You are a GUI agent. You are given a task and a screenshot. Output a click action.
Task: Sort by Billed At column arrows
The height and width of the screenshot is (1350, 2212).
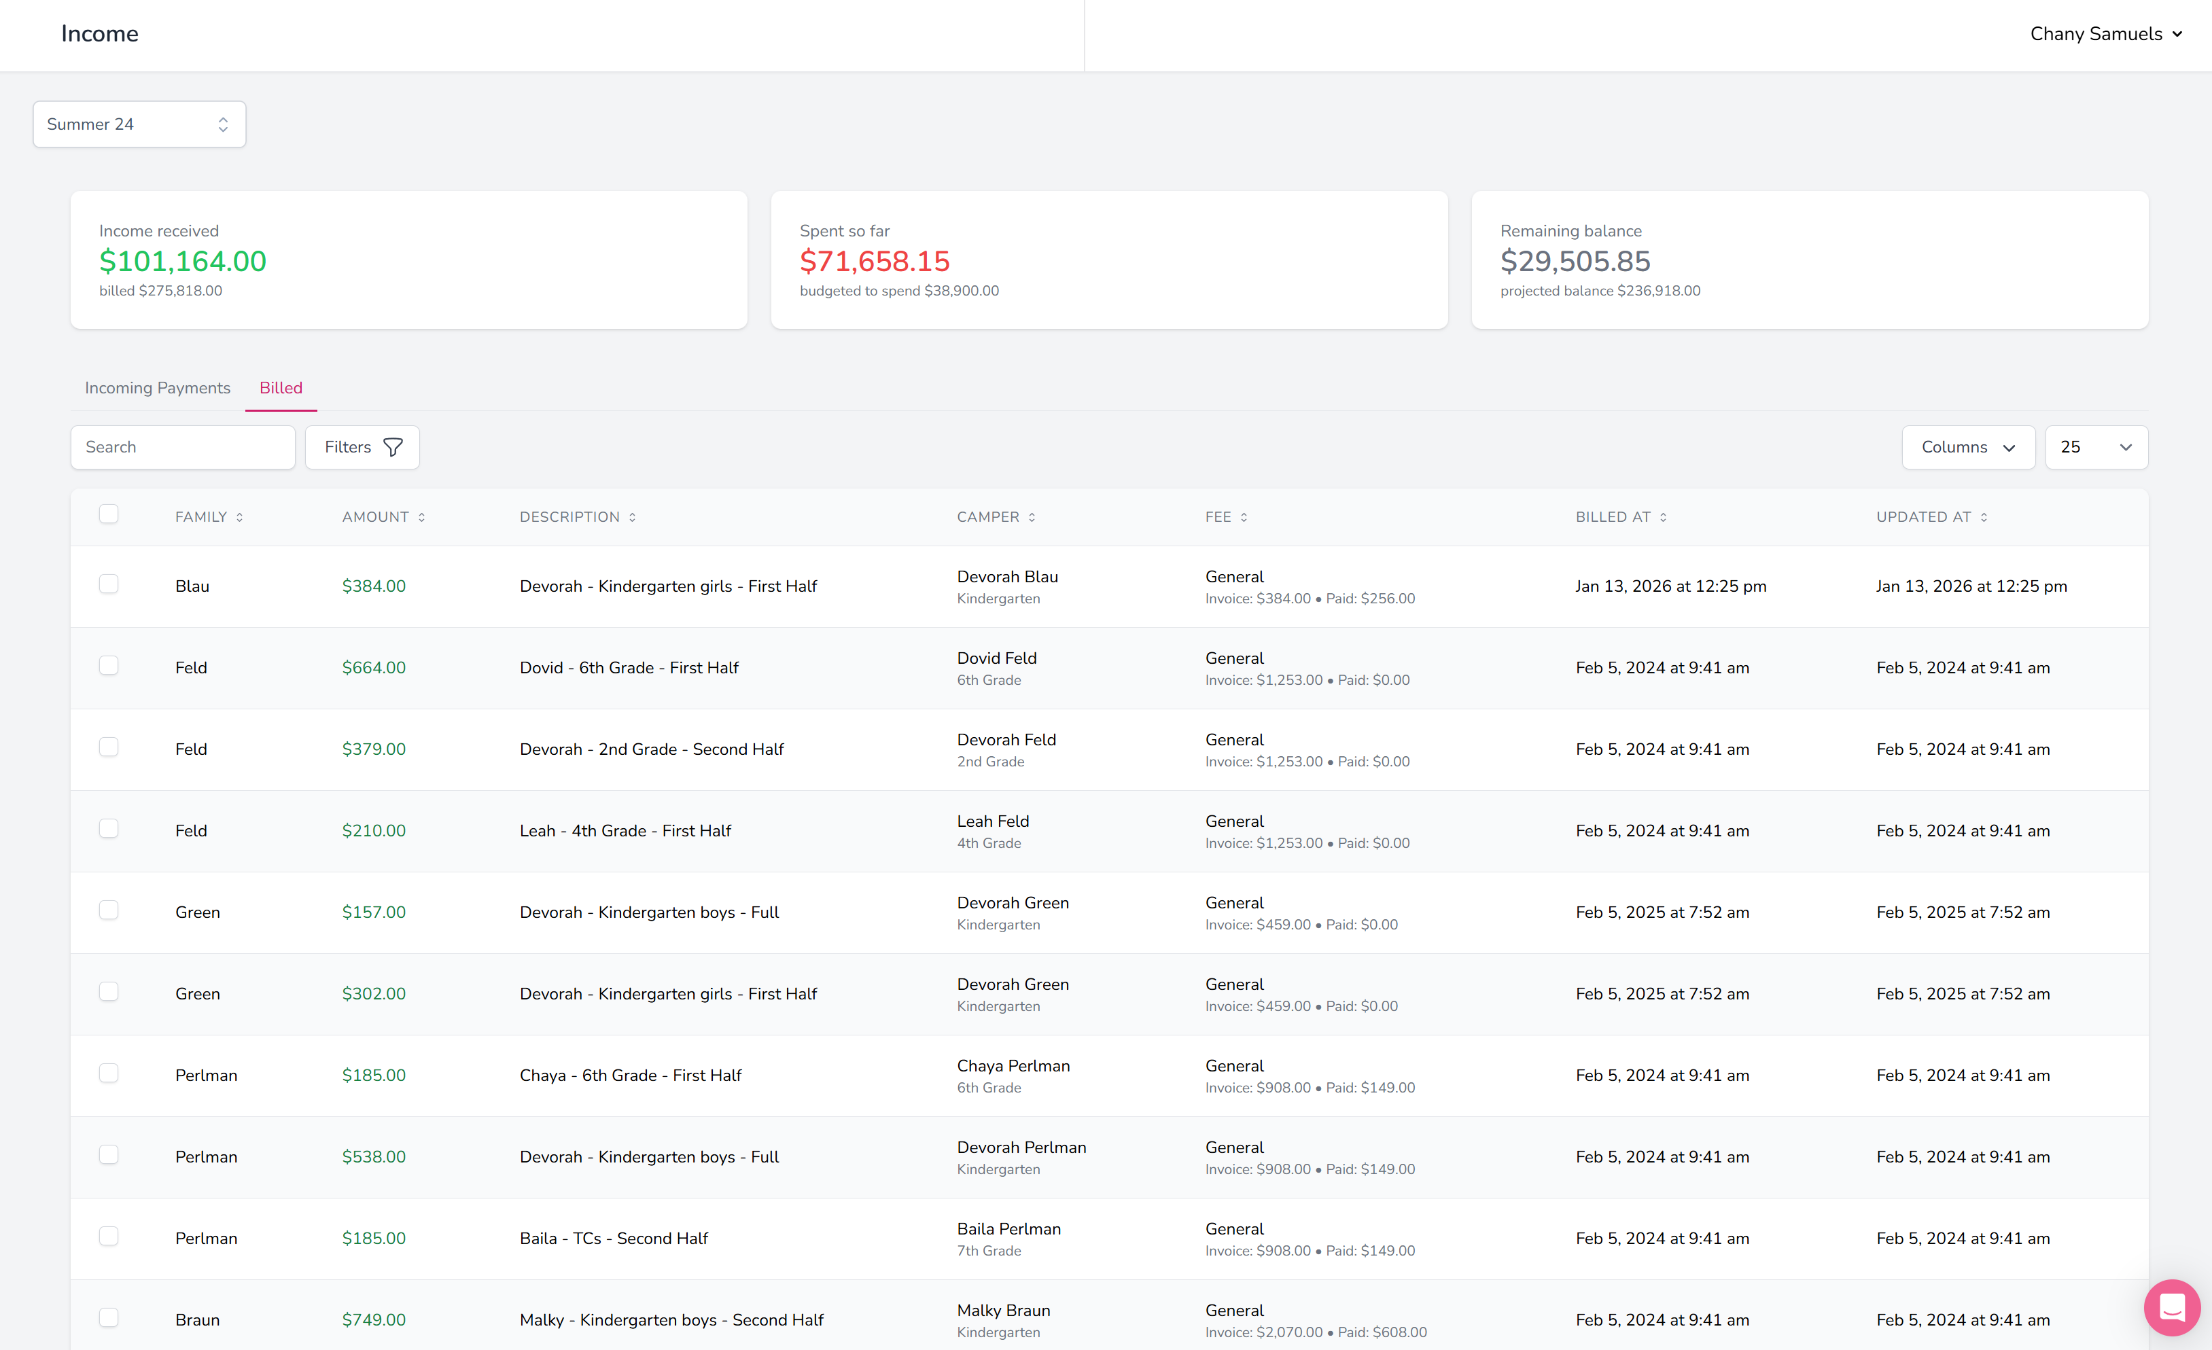(x=1663, y=517)
